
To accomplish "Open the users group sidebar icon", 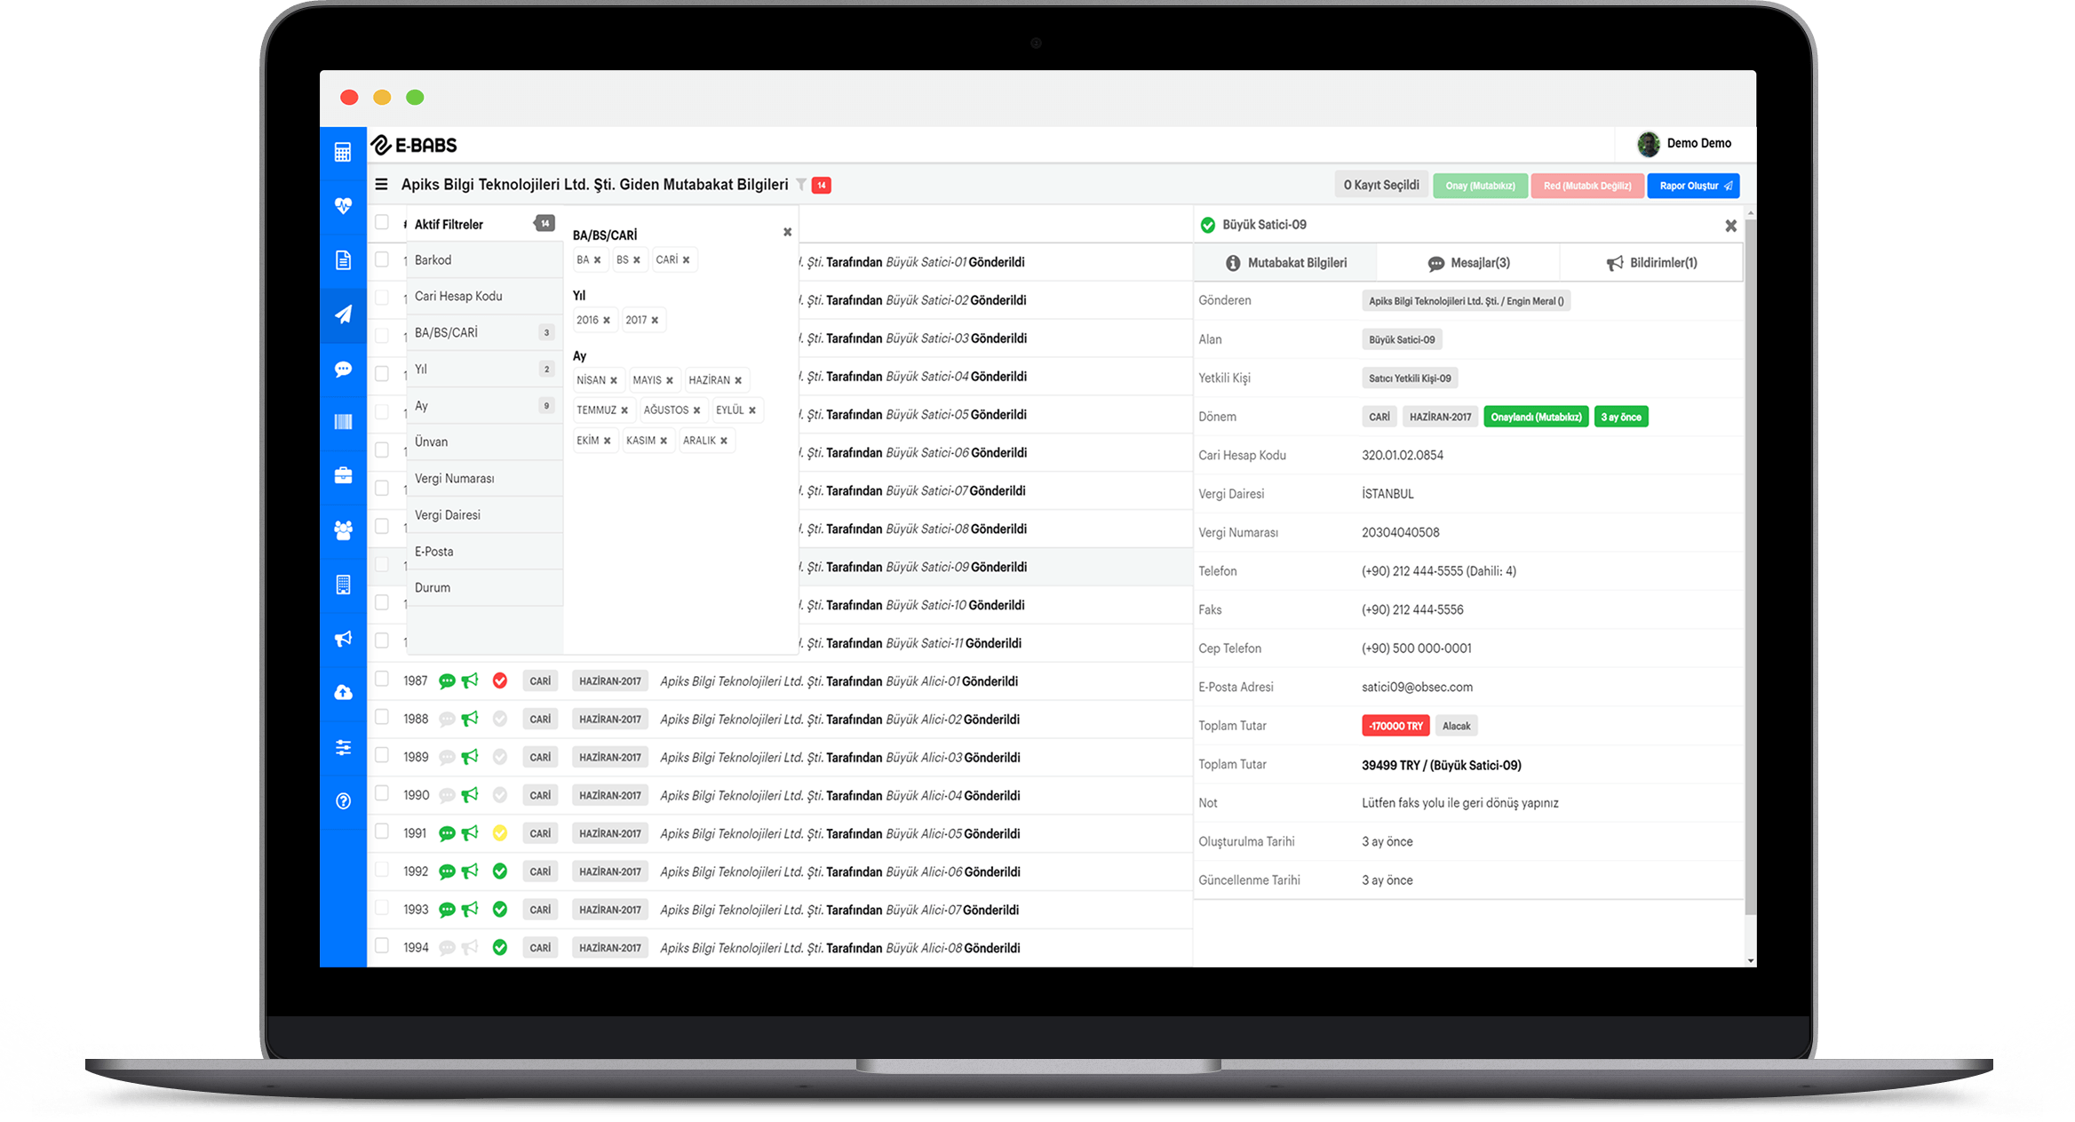I will tap(343, 530).
